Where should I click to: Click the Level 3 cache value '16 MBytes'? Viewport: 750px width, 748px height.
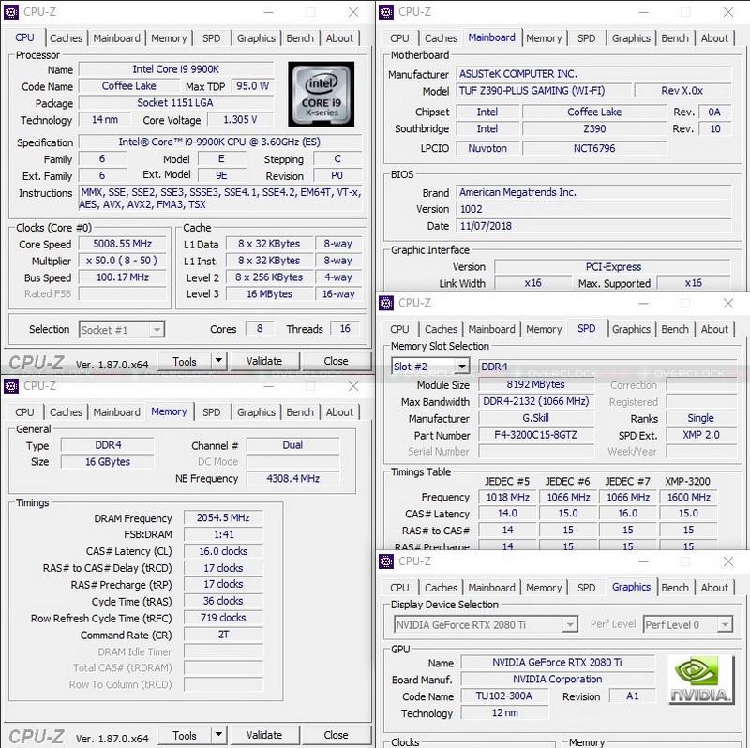pos(269,294)
